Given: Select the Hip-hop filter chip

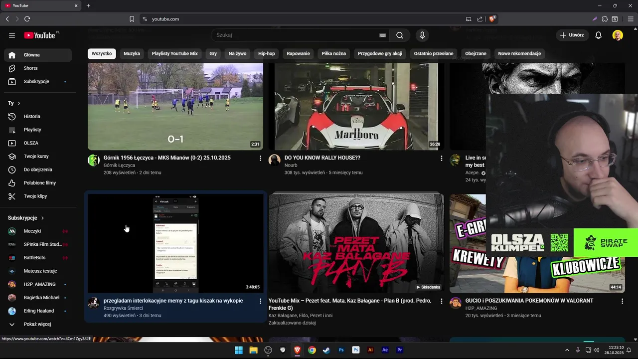Looking at the screenshot, I should click(267, 53).
